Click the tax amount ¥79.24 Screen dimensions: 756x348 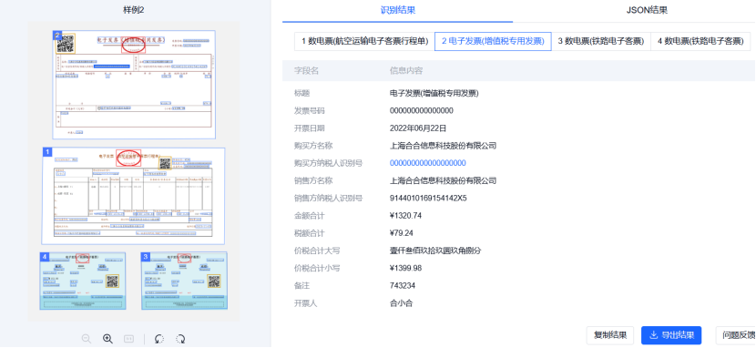click(x=401, y=233)
